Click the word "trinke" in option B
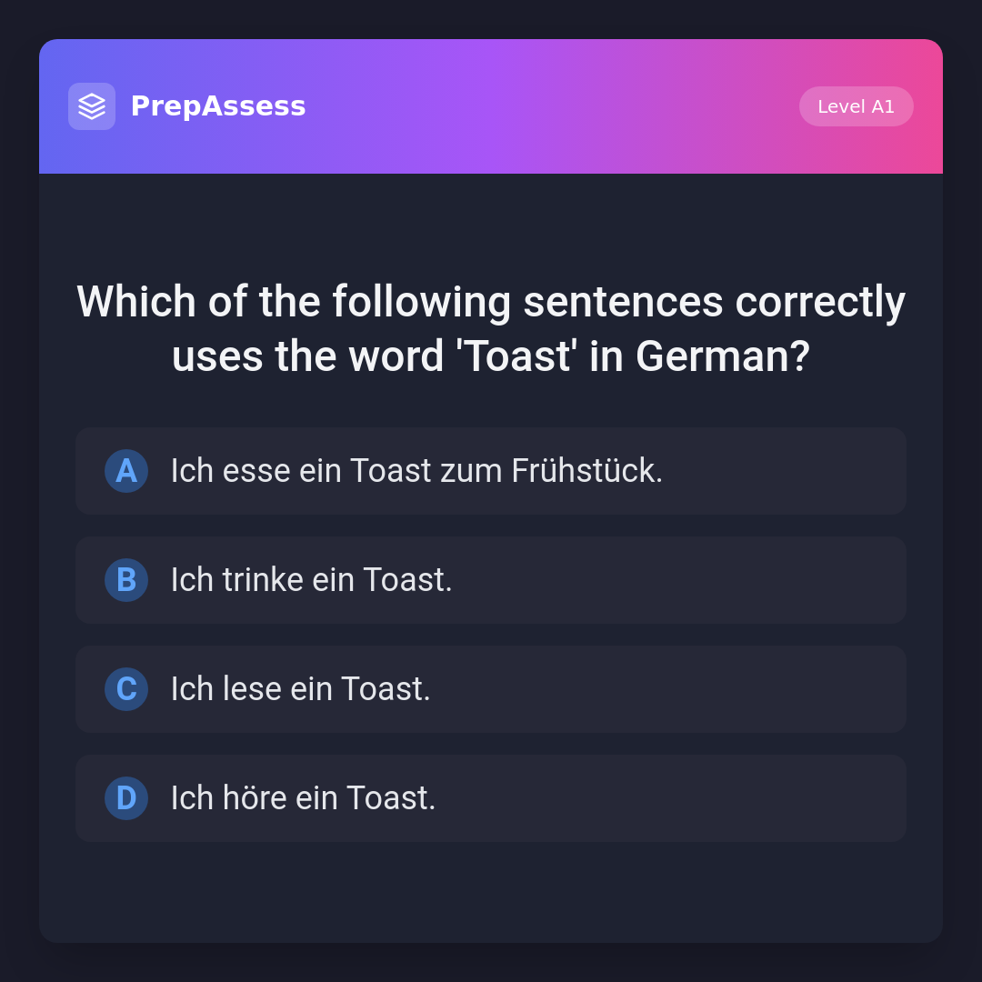The image size is (982, 982). click(x=263, y=580)
